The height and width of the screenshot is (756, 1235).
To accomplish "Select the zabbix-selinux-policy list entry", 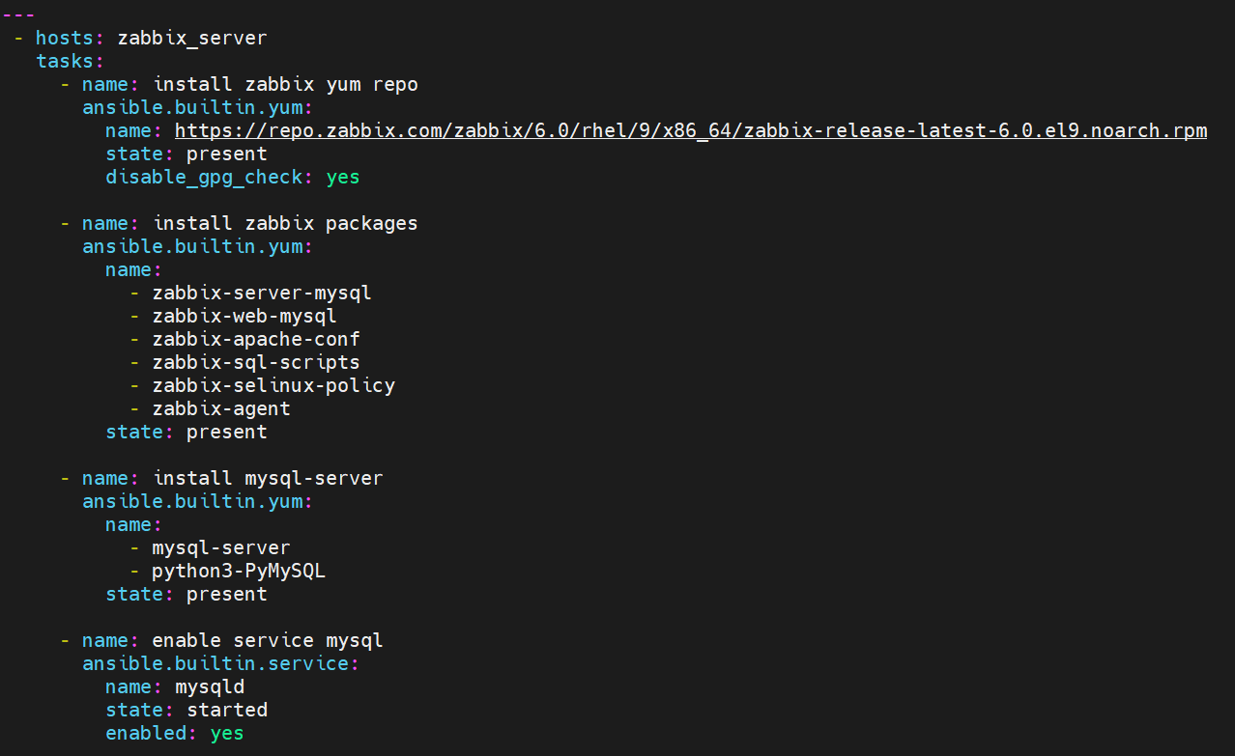I will [x=273, y=386].
